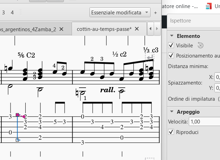Click the Y offset input field

coord(217,88)
